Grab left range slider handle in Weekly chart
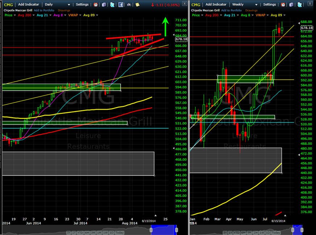The image size is (316, 235). pyautogui.click(x=292, y=230)
